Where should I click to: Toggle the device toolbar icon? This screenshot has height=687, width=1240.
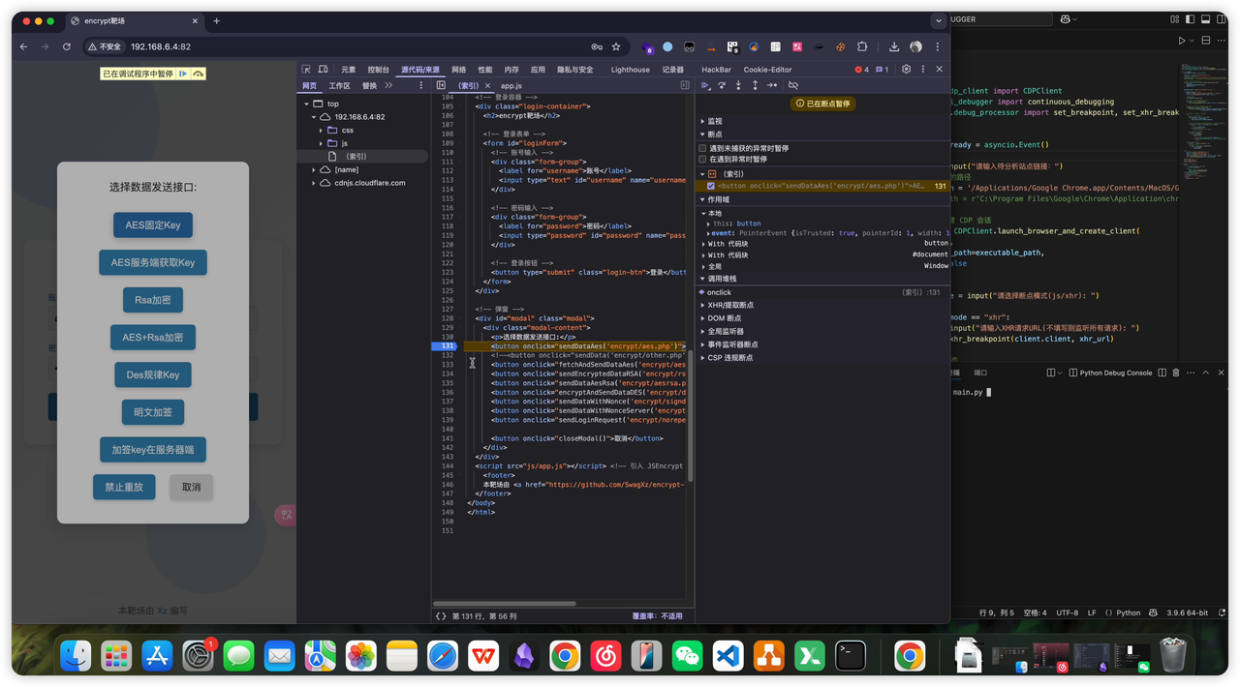(324, 70)
